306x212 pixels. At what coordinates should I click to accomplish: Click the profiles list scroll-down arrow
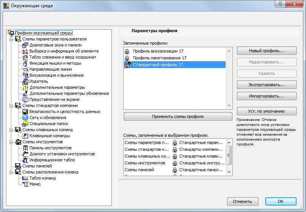click(x=229, y=106)
